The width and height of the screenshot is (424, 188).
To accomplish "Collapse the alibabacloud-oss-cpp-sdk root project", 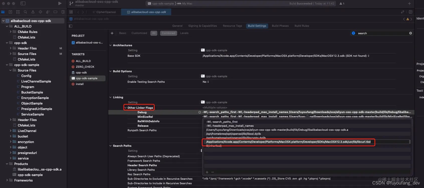I will tap(4, 21).
